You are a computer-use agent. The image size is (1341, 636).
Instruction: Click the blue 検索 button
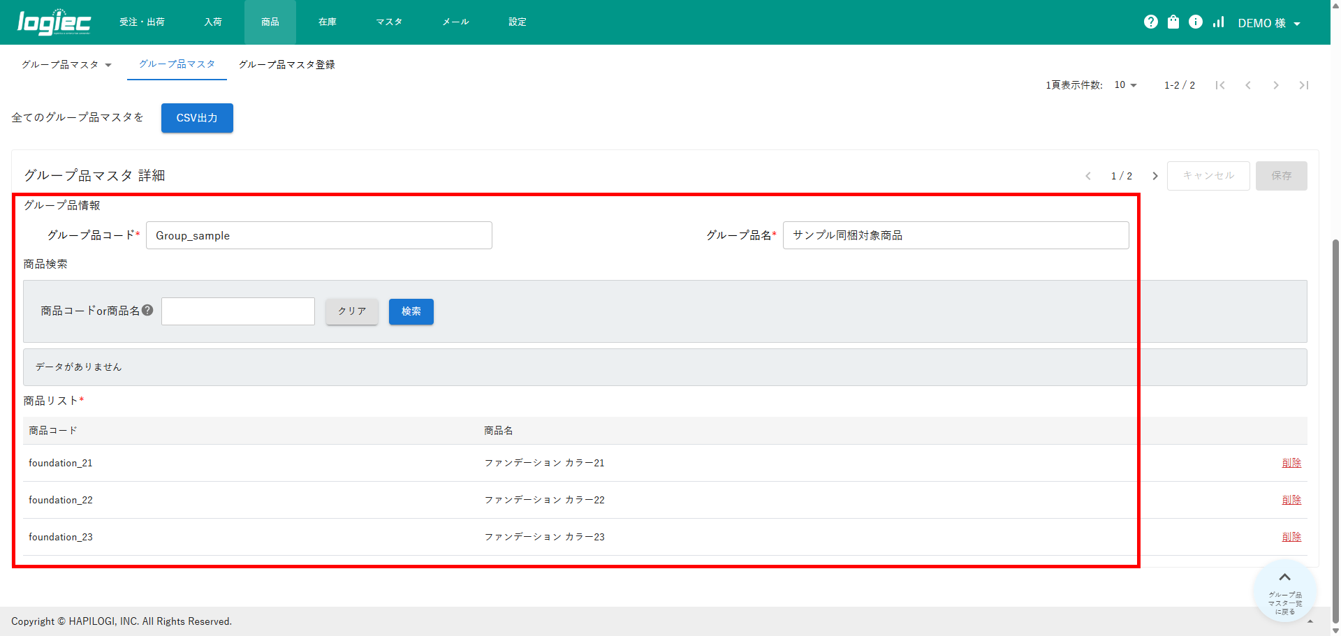(411, 311)
